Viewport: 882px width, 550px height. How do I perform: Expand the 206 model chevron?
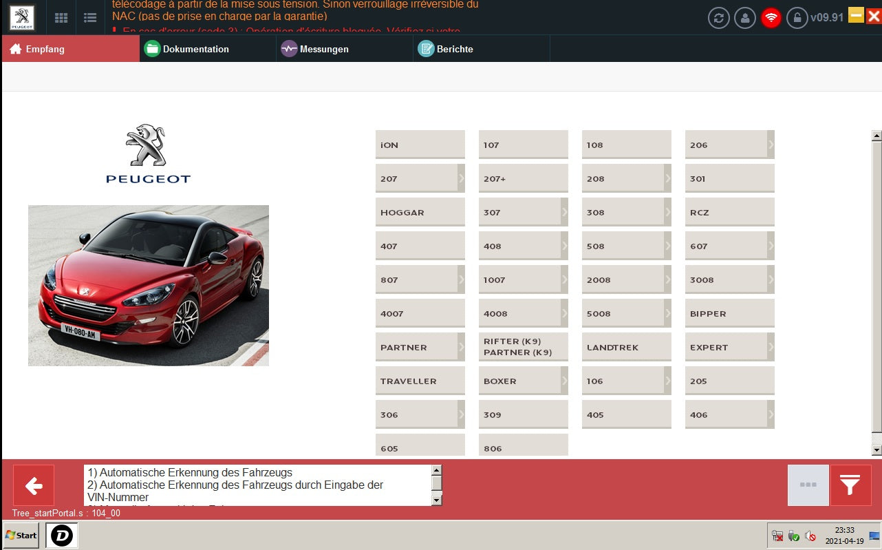pyautogui.click(x=771, y=145)
